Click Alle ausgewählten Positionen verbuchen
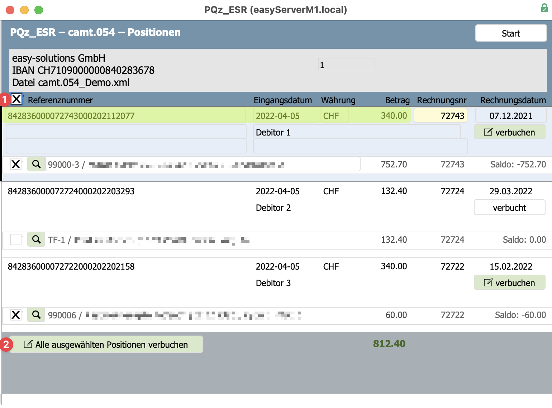Viewport: 552px width, 408px height. click(106, 345)
